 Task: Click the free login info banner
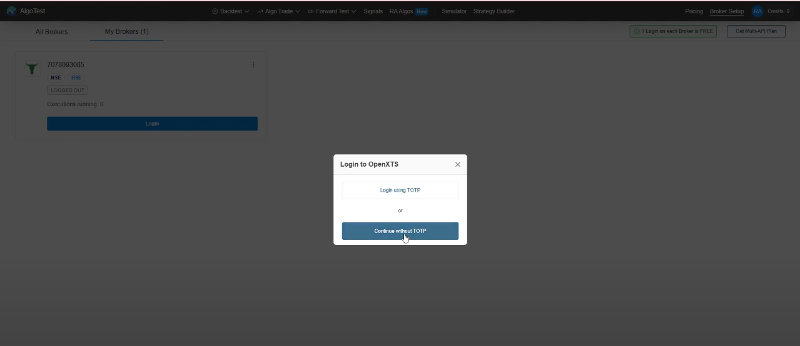[x=673, y=31]
